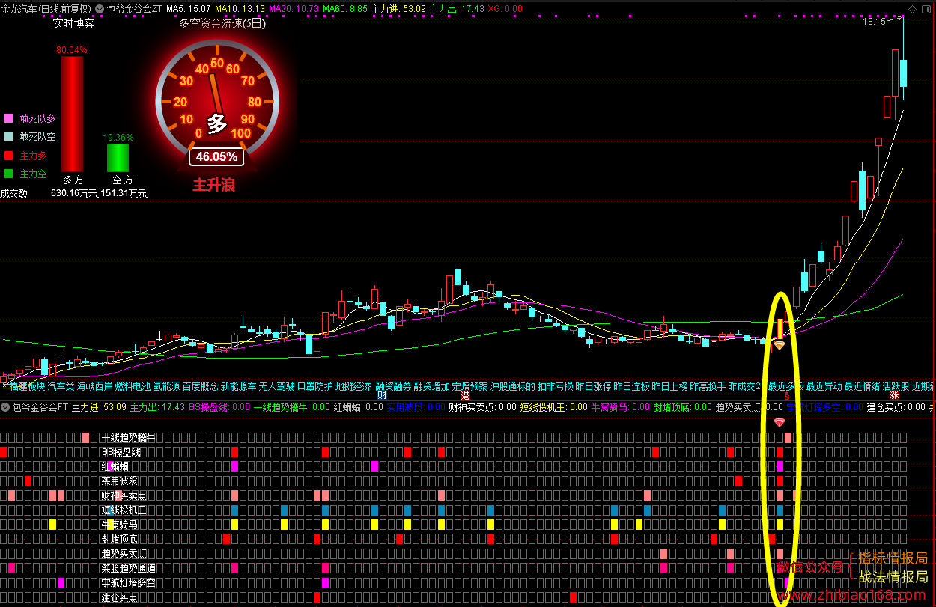
Task: Click the MA20: 10.73 value in header
Action: click(294, 8)
